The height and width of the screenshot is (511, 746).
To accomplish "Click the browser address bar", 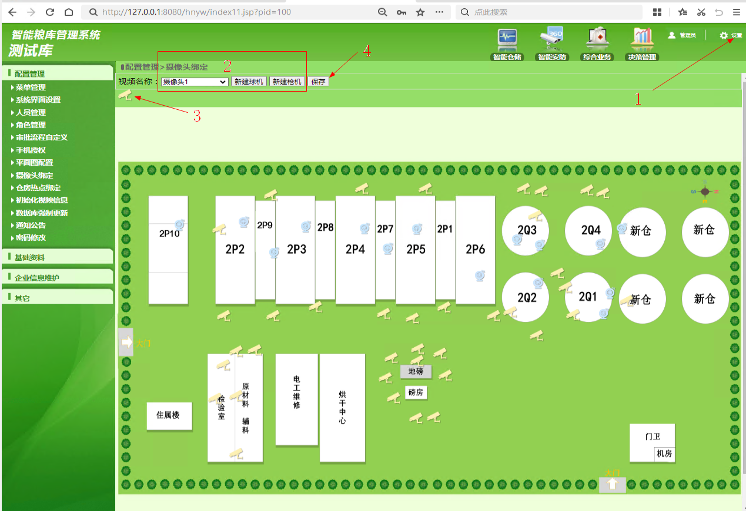I will (x=235, y=12).
